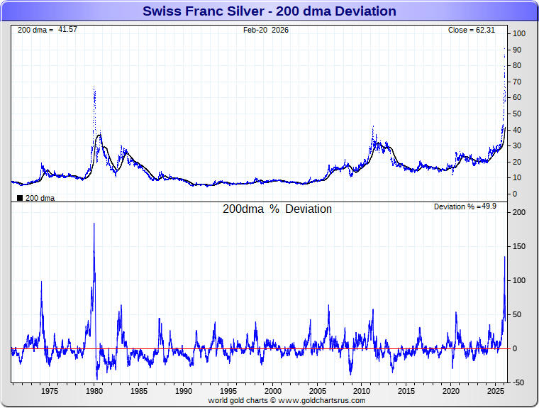Click the 2026 deviation spike peak
The image size is (539, 408).
(505, 257)
